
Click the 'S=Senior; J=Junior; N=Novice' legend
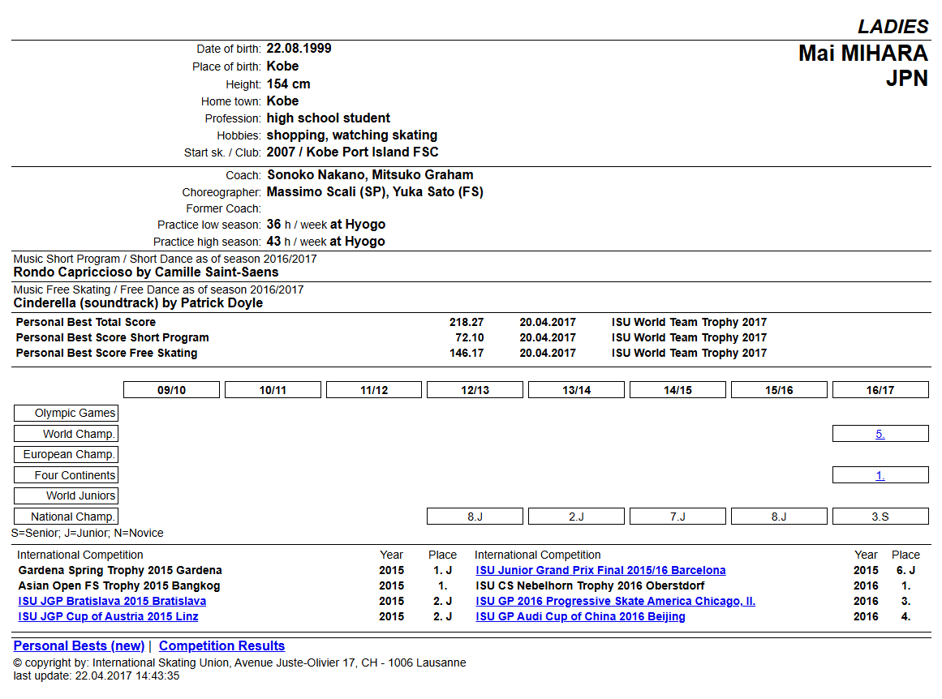(88, 534)
